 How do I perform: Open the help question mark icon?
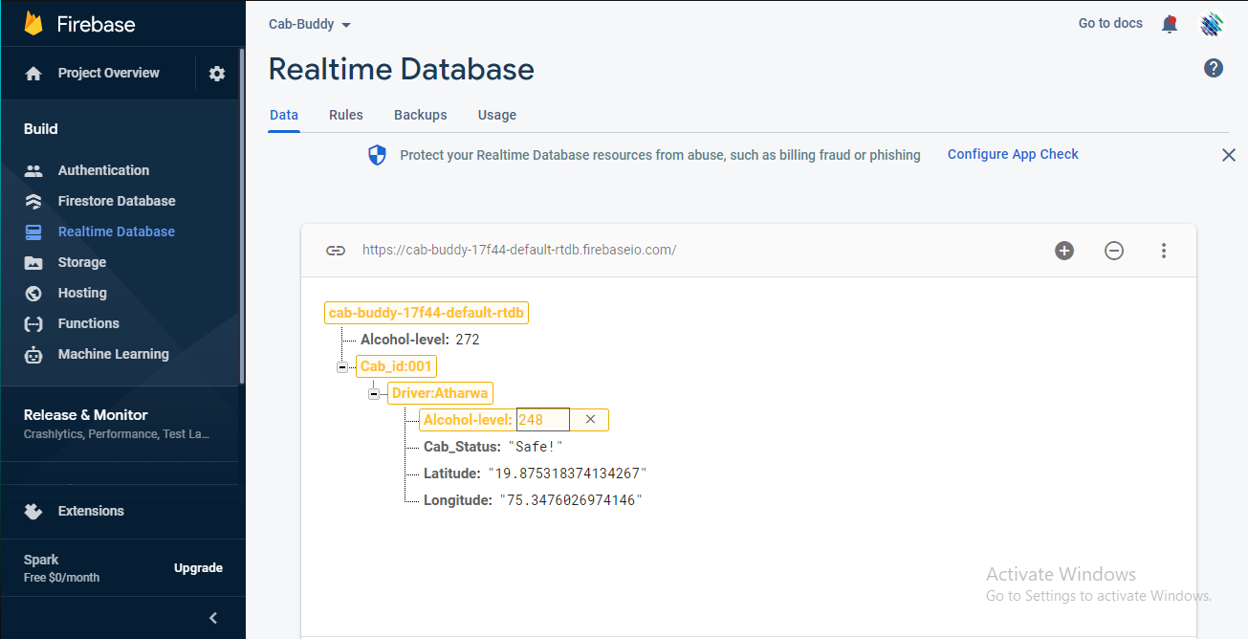click(1214, 68)
